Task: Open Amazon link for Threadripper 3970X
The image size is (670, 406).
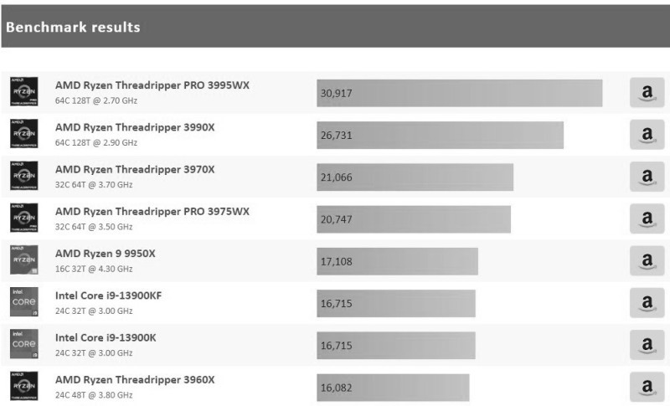Action: coord(647,177)
